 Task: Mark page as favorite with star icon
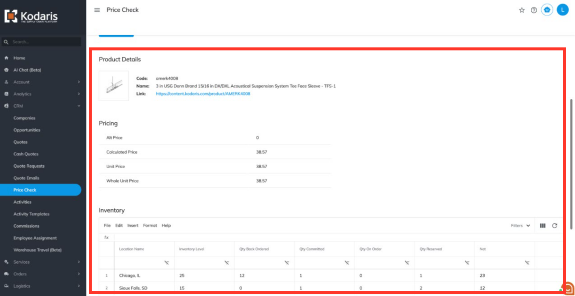point(522,10)
